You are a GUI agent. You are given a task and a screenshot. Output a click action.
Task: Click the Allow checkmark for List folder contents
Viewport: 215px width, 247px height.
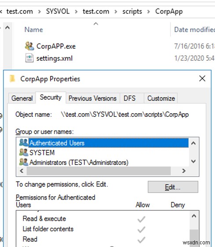[x=141, y=229]
